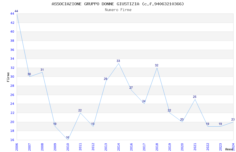The image size is (236, 152).
Task: Select the data label 24 on the 2017 point
Action: click(x=144, y=101)
